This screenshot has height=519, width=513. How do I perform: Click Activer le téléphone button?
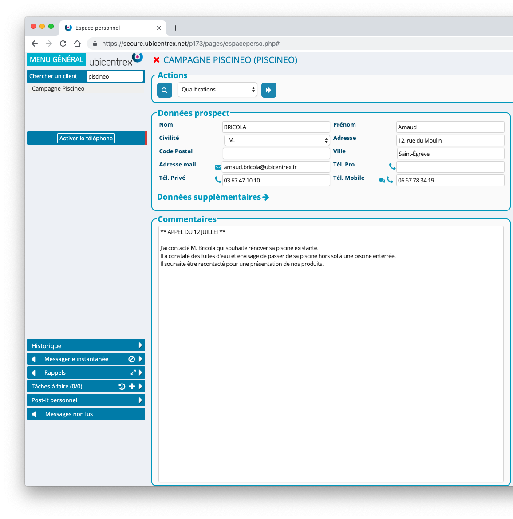[x=86, y=139]
